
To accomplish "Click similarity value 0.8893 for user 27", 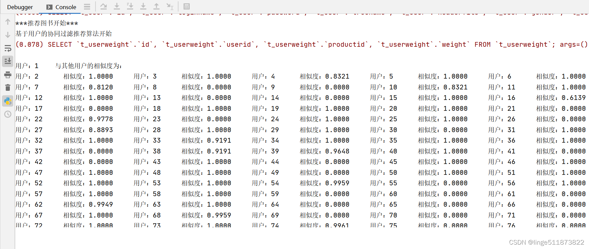I will pos(101,130).
